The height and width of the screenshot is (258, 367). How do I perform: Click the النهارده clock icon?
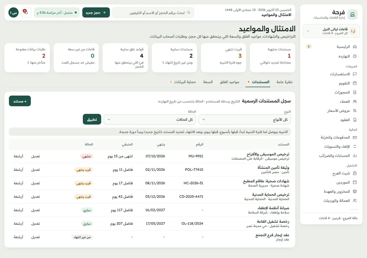tap(355, 56)
